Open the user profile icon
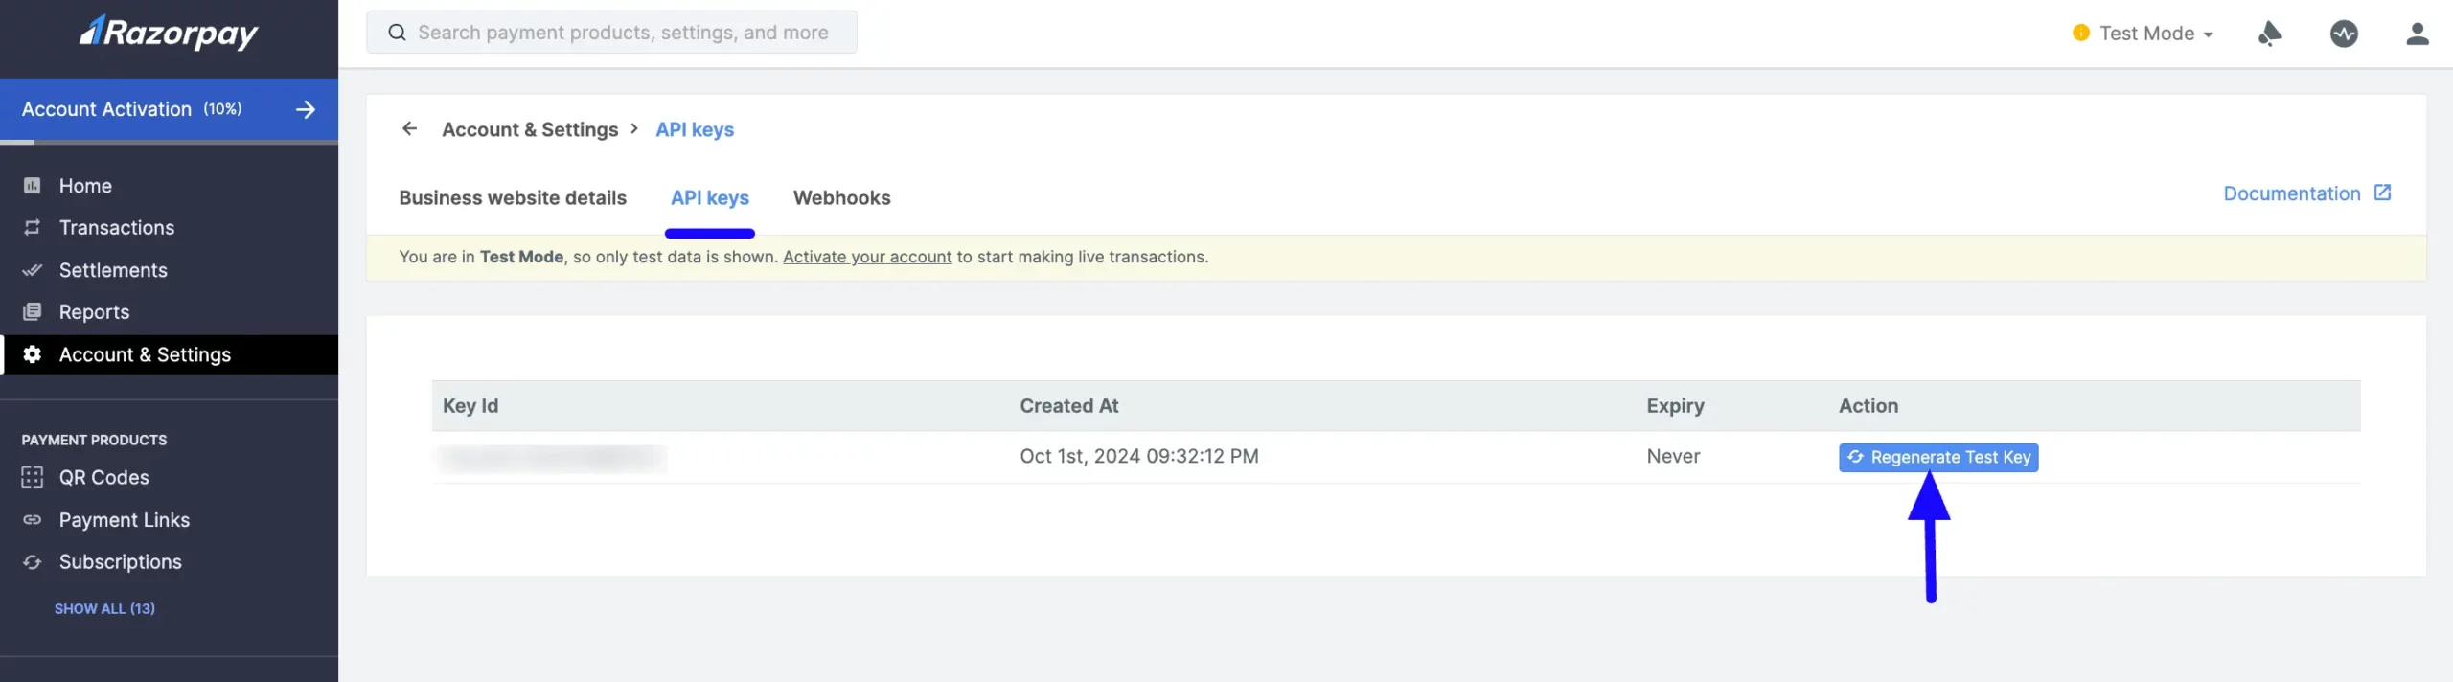This screenshot has width=2453, height=682. coord(2417,34)
